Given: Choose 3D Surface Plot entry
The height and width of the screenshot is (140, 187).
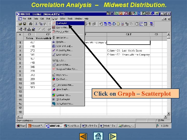Looking at the screenshot, I should click(x=68, y=103).
